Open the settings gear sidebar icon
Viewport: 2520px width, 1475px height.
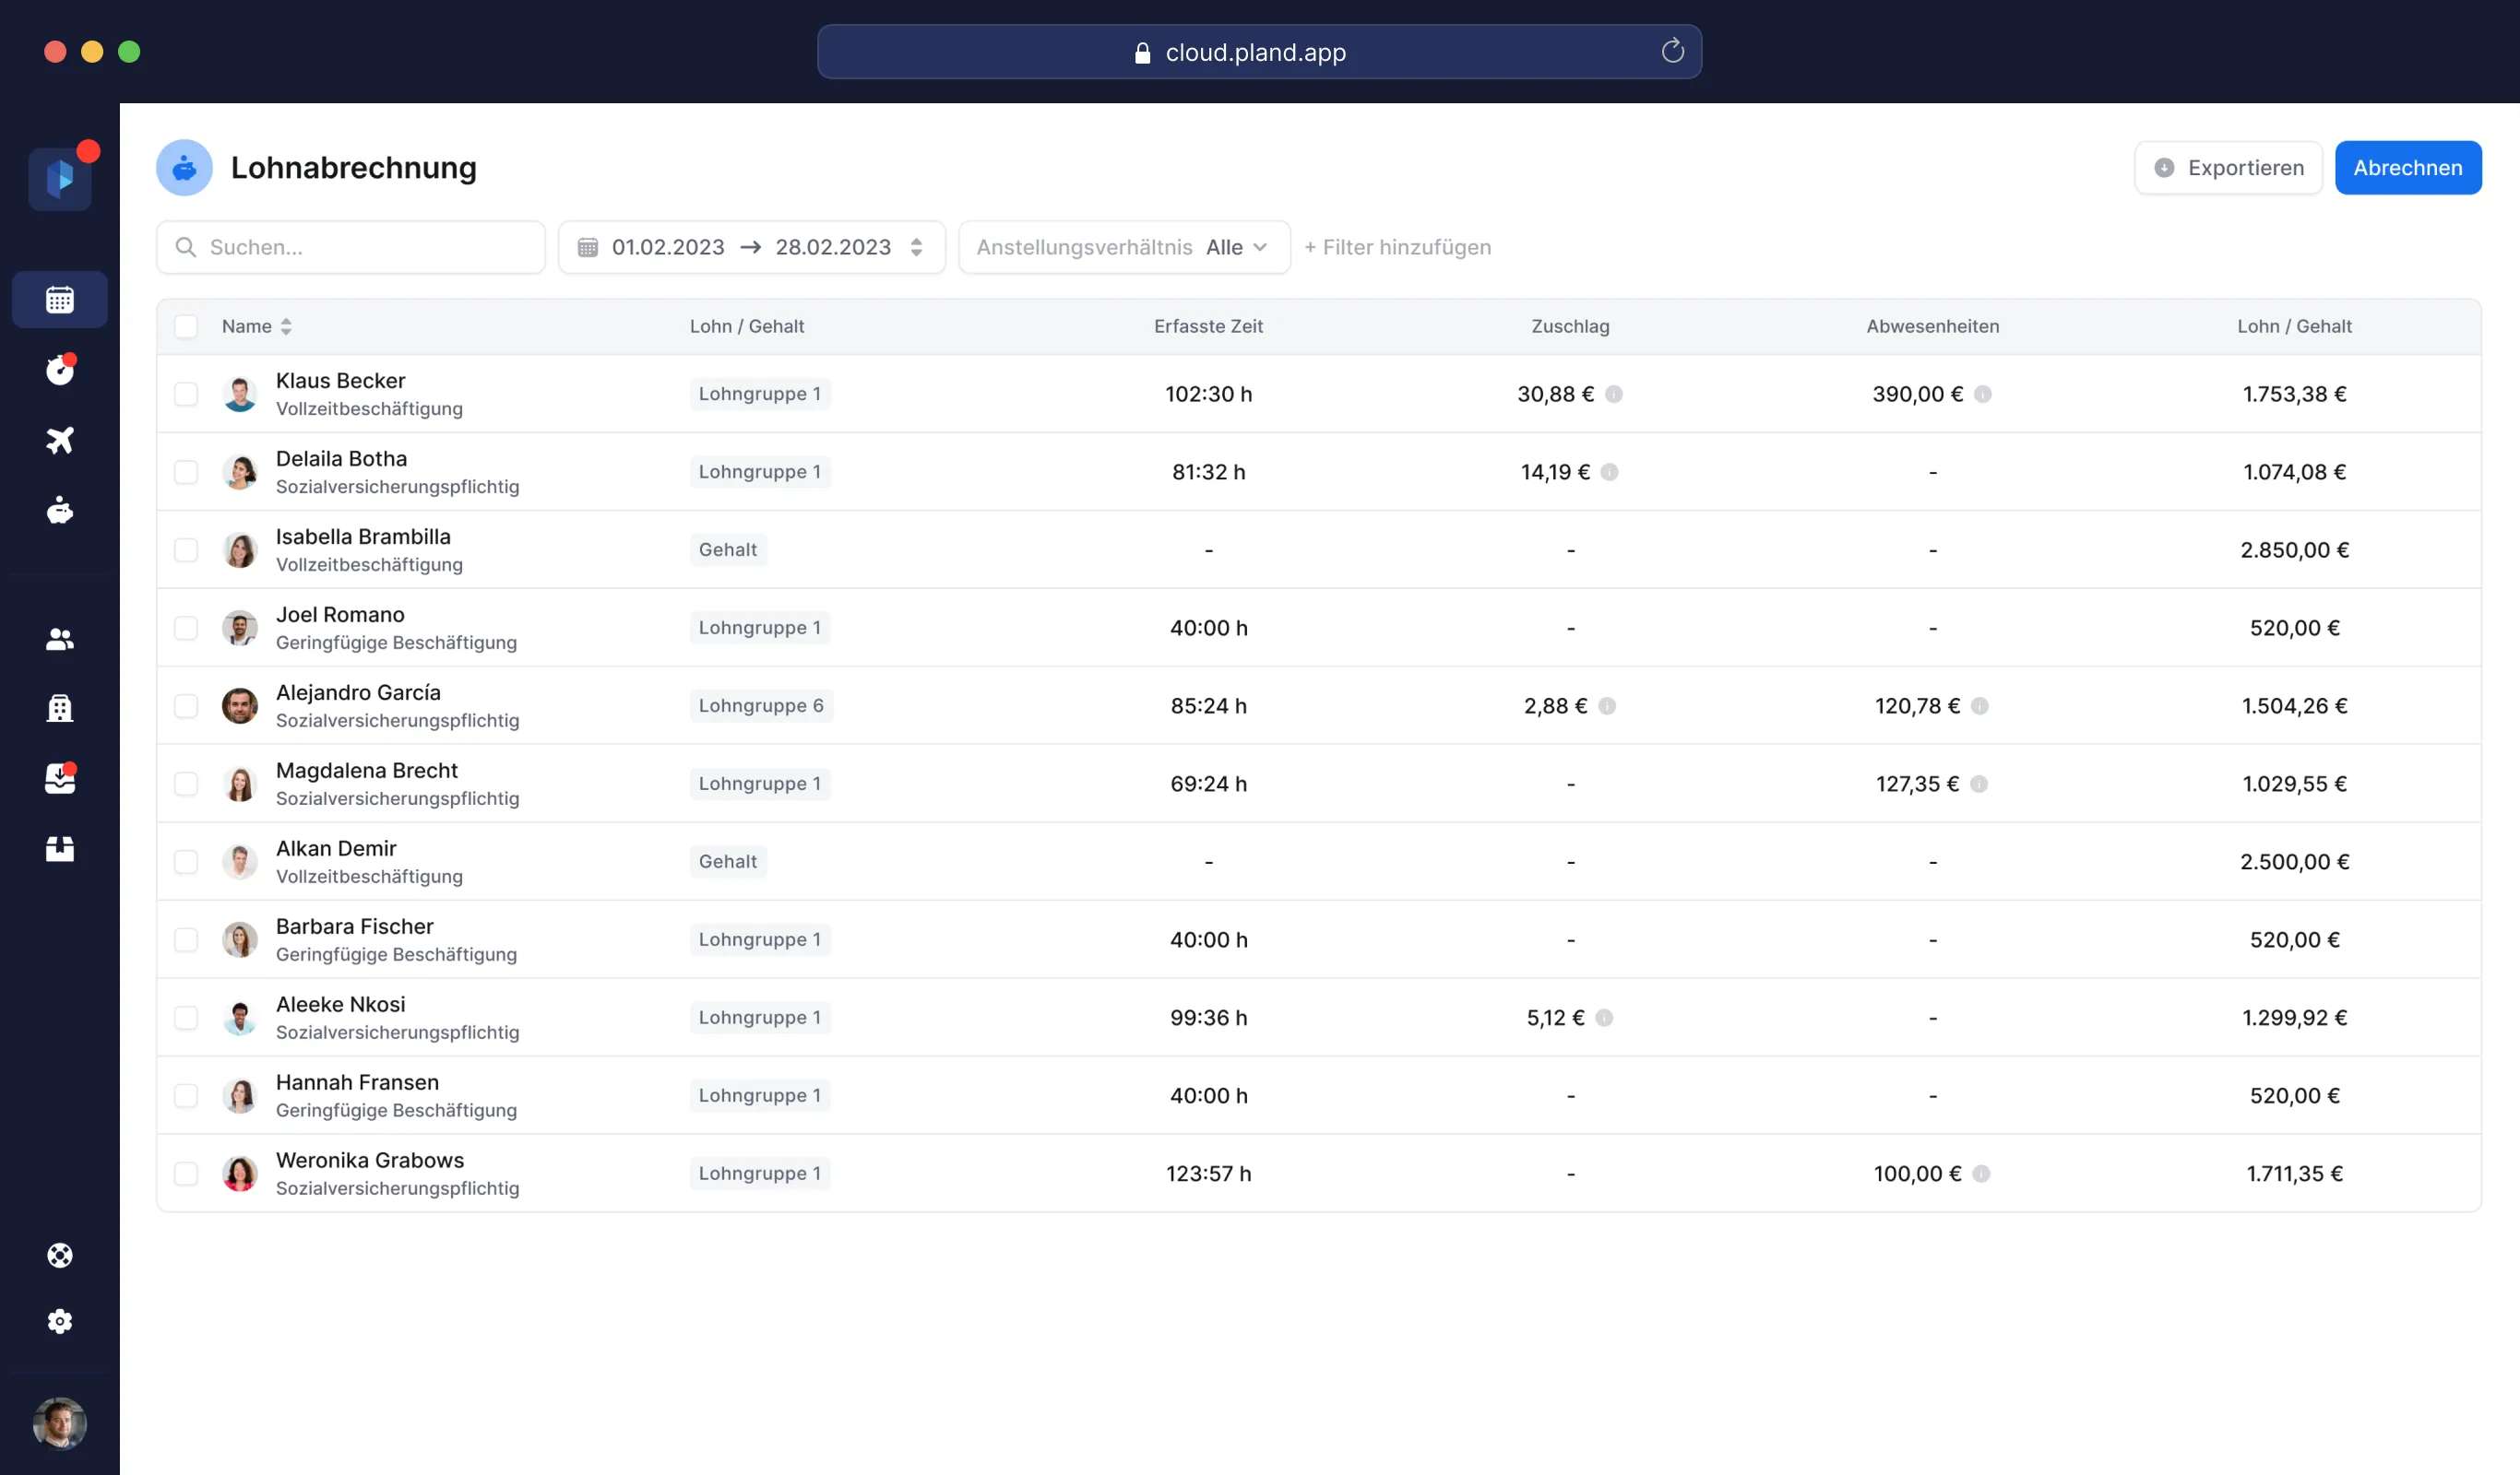pyautogui.click(x=60, y=1321)
